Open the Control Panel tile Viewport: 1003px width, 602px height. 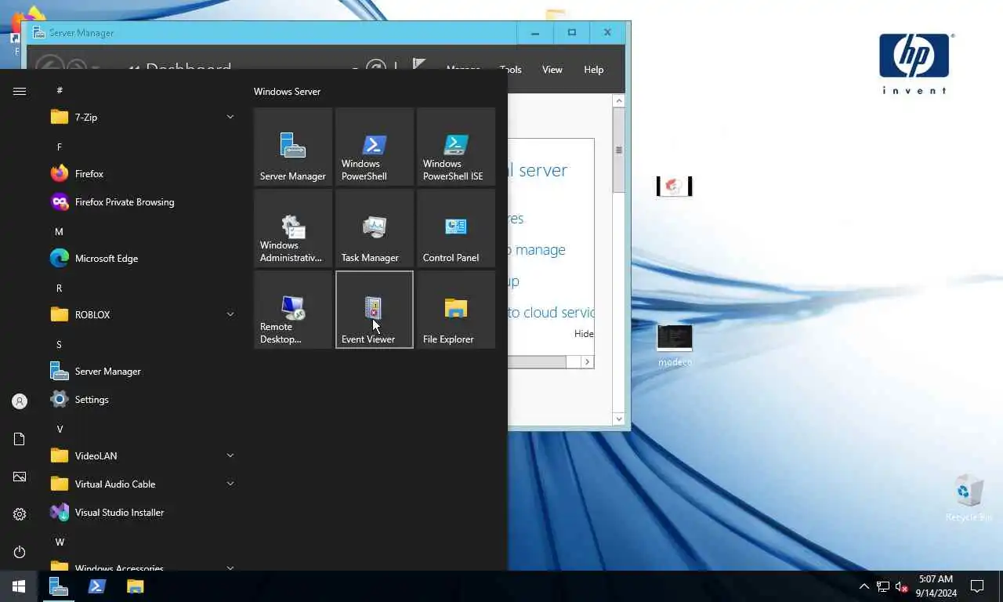pos(456,228)
